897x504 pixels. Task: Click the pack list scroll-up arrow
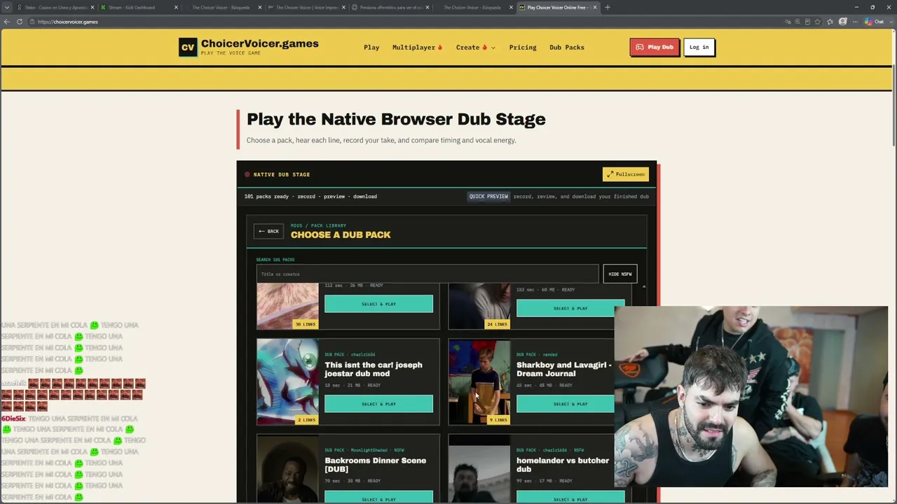point(644,287)
